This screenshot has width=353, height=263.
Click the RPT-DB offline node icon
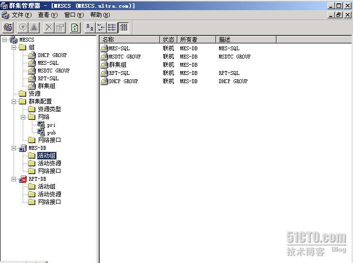[x=23, y=179]
